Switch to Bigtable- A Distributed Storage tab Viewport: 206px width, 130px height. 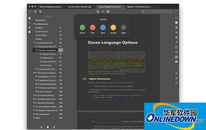click(139, 7)
